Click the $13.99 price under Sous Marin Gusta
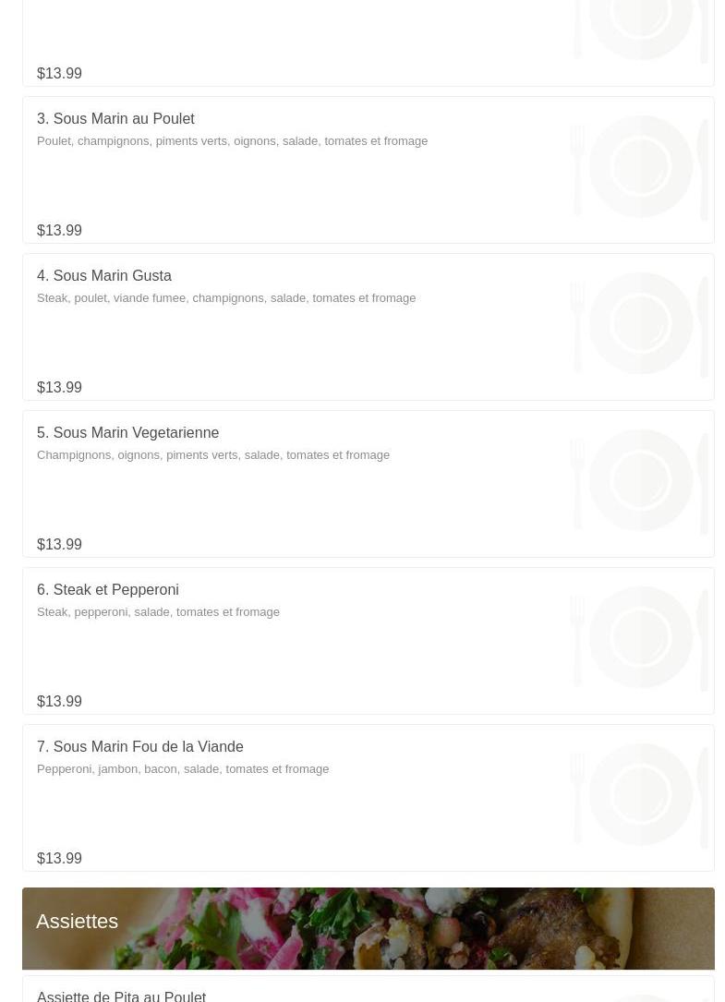The width and height of the screenshot is (725, 1002). 59,387
